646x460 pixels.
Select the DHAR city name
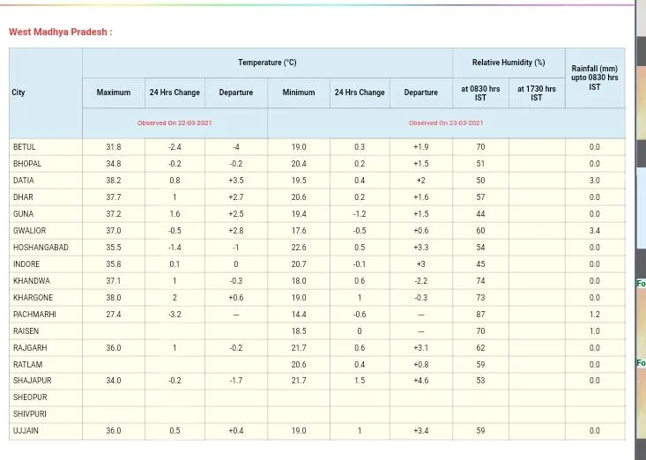tap(23, 197)
